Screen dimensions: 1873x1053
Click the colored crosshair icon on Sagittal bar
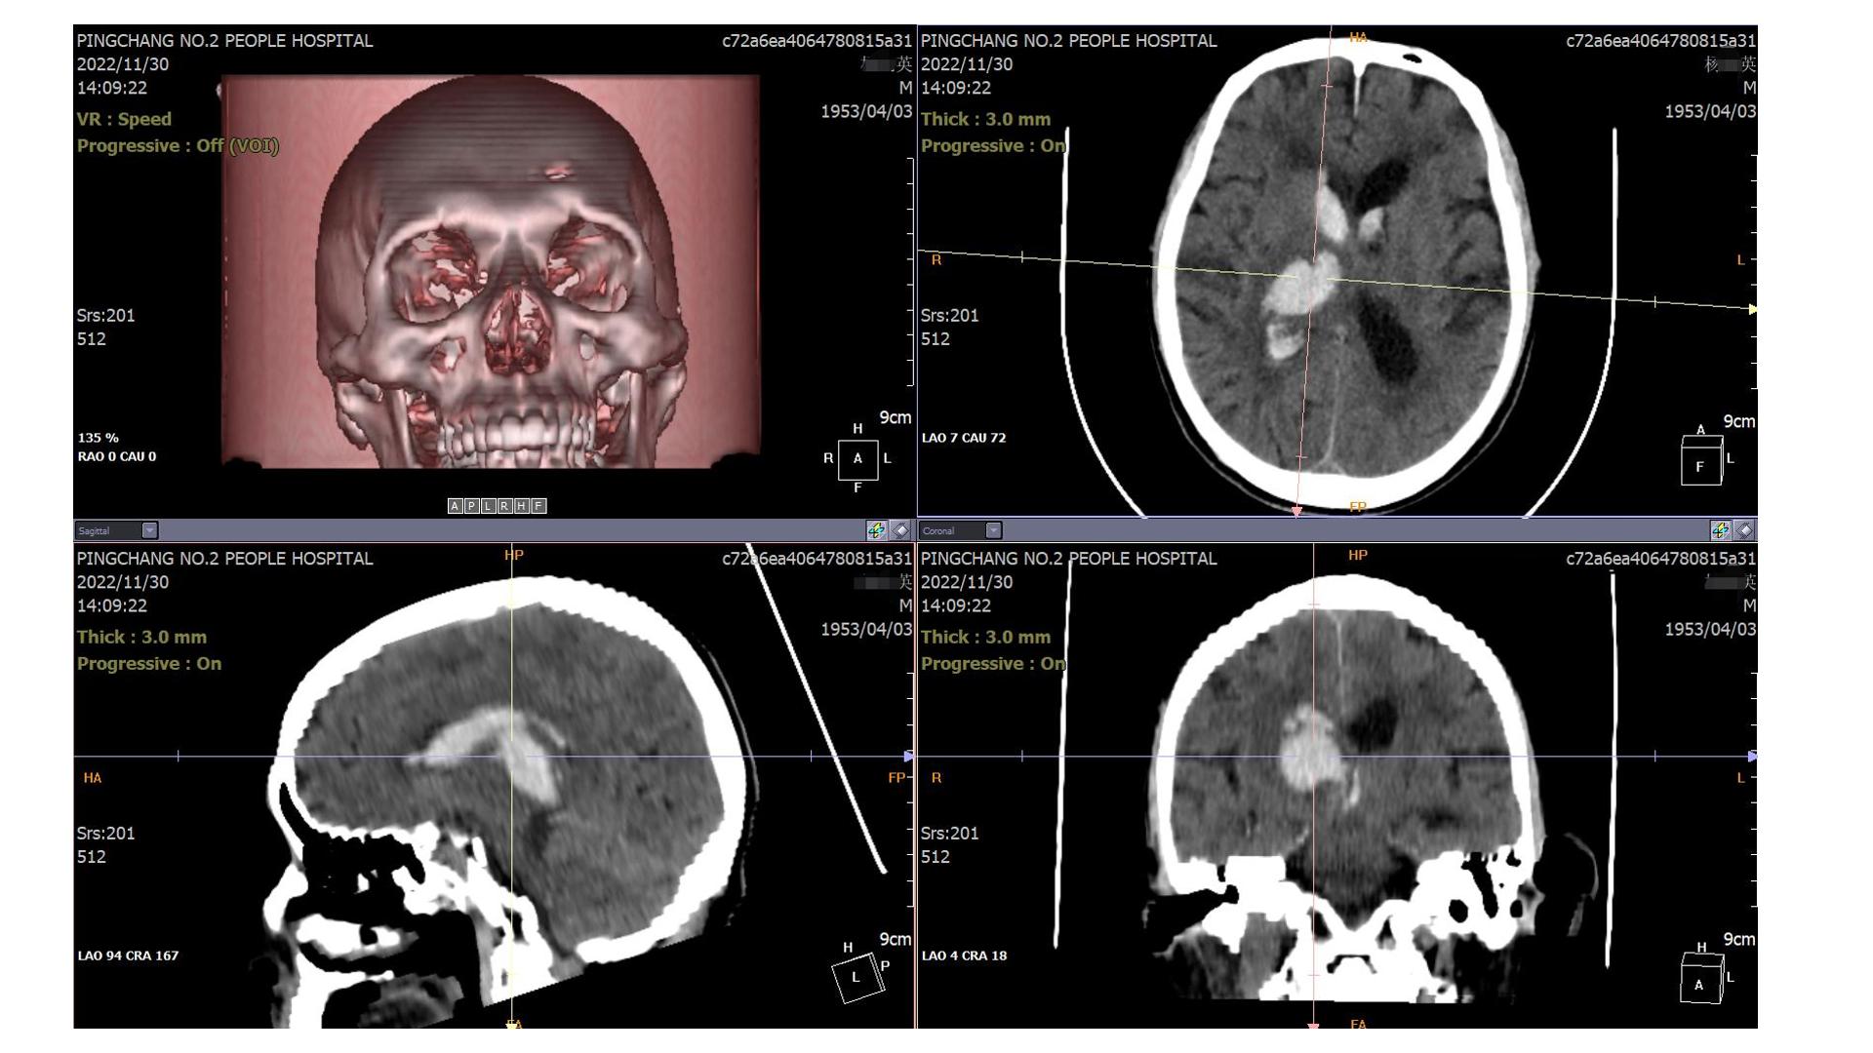tap(876, 530)
